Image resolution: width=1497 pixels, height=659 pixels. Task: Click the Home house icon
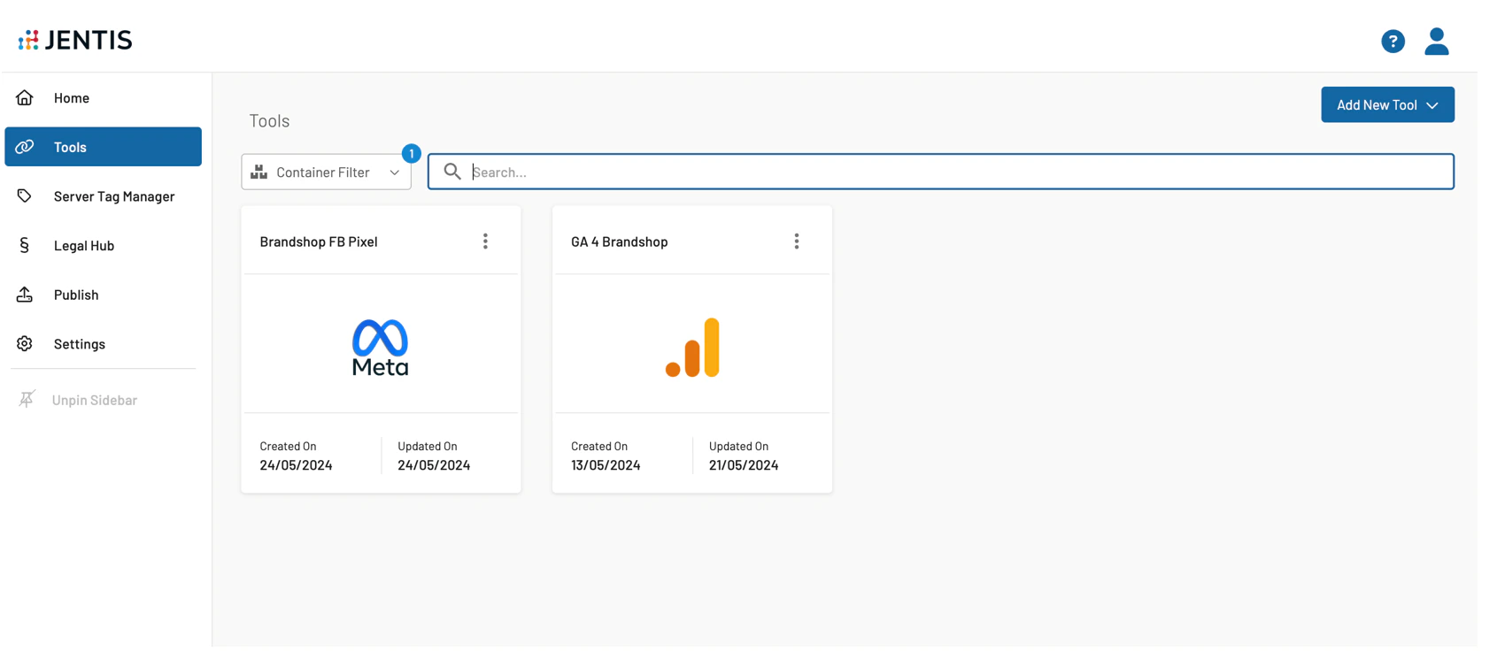click(25, 97)
